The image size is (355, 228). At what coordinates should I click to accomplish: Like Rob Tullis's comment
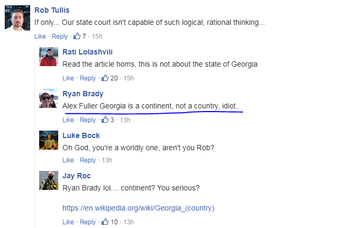(40, 36)
